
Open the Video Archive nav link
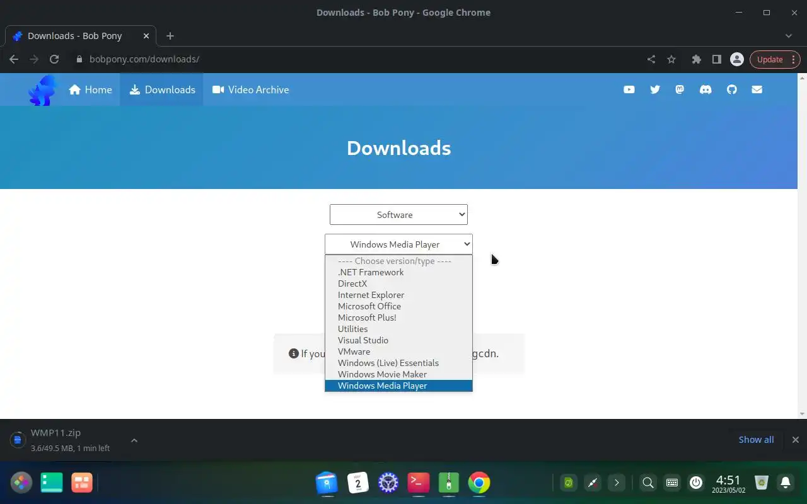[x=250, y=89]
